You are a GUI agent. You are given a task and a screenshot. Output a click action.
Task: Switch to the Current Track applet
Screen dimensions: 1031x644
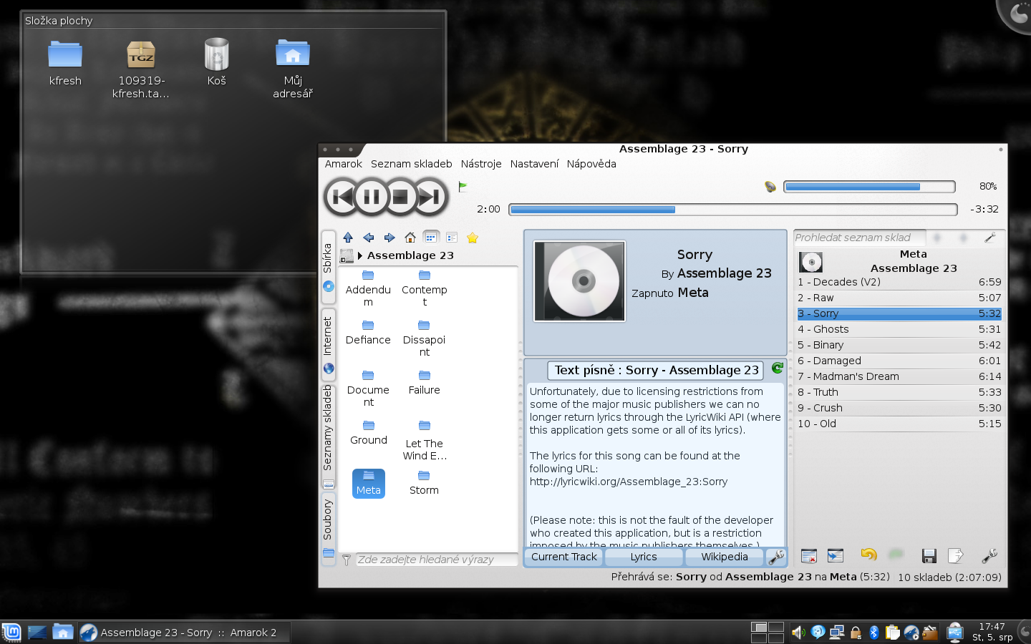[x=564, y=557]
